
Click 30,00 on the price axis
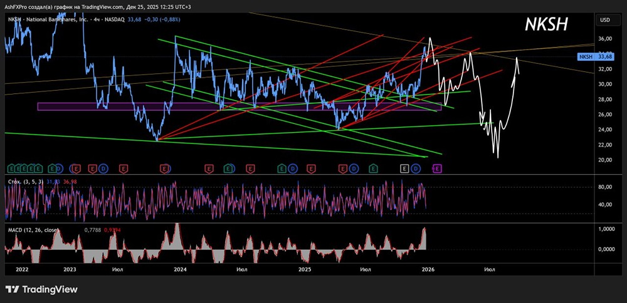[x=606, y=85]
